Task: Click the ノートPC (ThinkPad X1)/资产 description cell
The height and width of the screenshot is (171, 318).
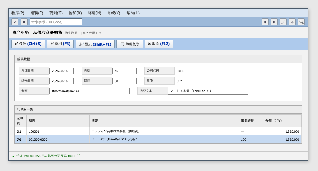Action: [164, 140]
